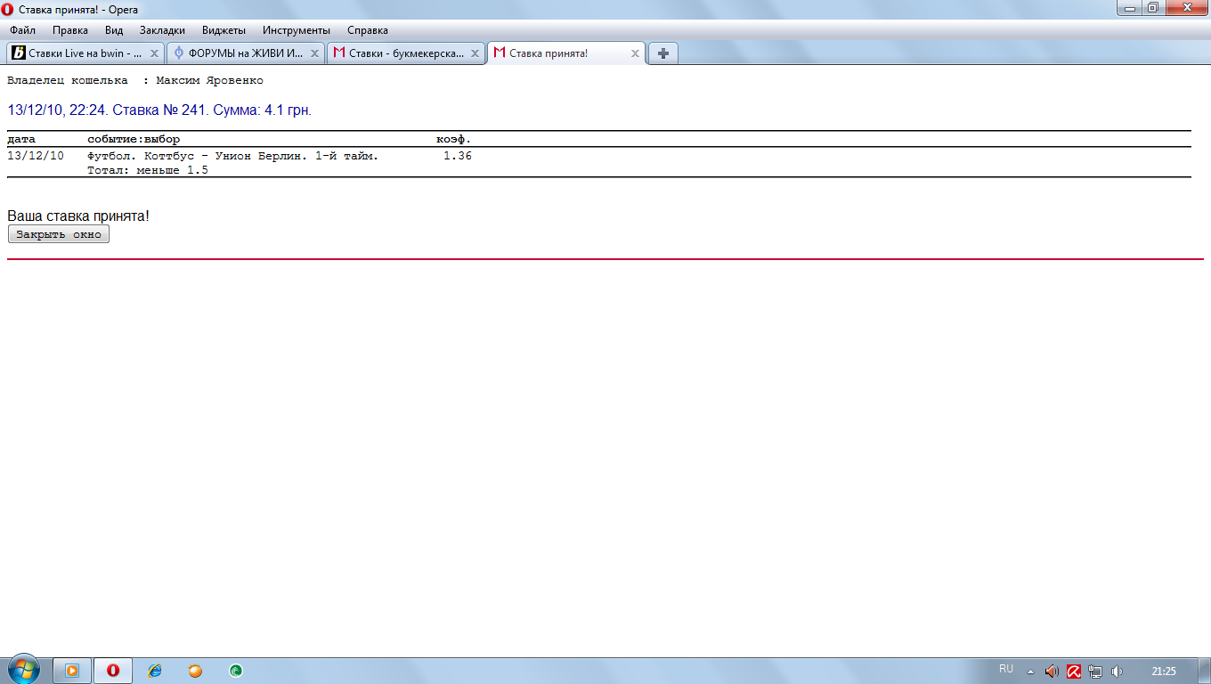This screenshot has width=1211, height=684.
Task: Open the Файл menu
Action: coord(22,29)
